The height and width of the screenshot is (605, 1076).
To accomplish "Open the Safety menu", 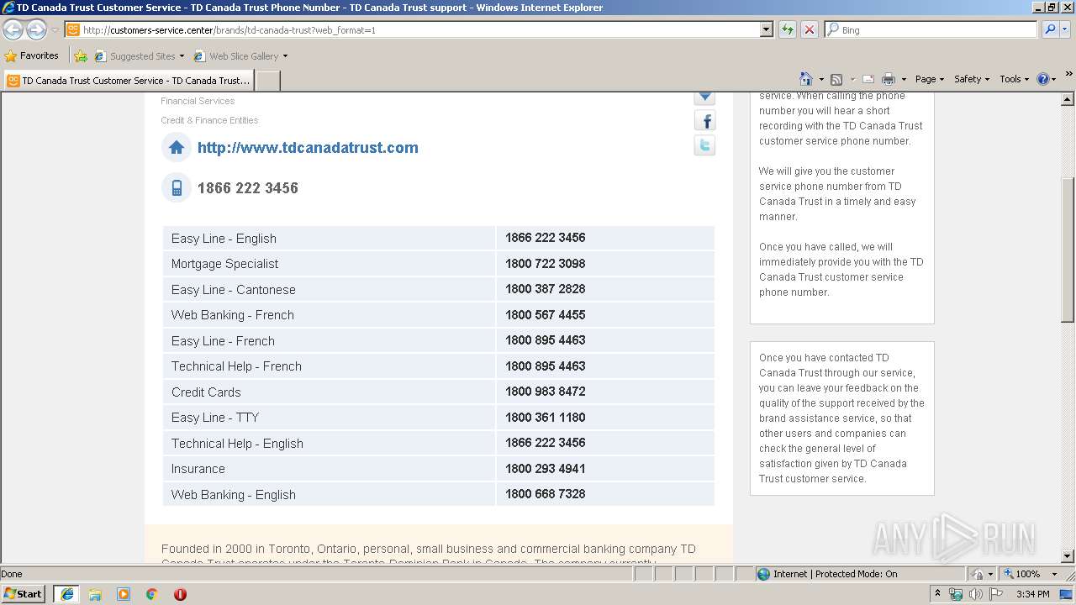I will click(x=972, y=79).
